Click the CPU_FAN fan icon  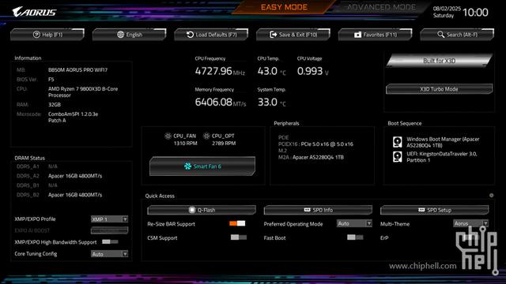click(168, 136)
